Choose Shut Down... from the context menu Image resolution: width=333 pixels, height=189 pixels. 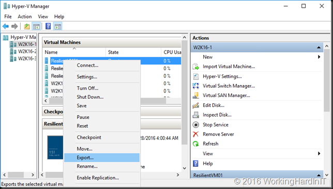tap(102, 97)
